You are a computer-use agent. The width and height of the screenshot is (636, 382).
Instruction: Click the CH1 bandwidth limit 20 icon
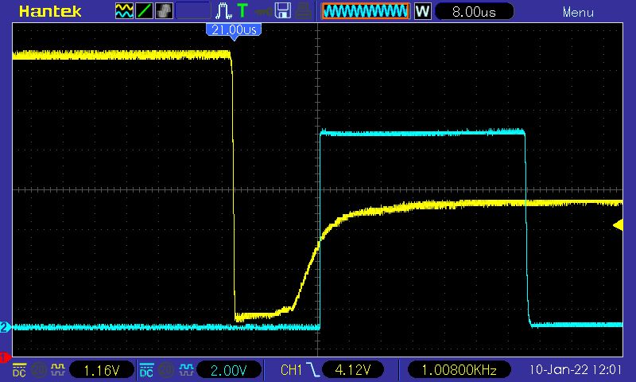(38, 370)
